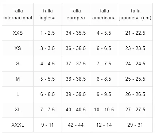Image resolution: width=155 pixels, height=135 pixels.
Task: Click the XS size row label
Action: point(18,48)
